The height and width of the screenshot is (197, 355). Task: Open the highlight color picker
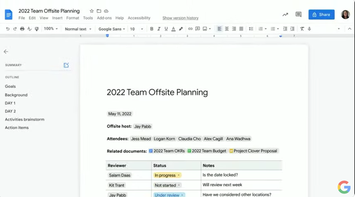[181, 29]
